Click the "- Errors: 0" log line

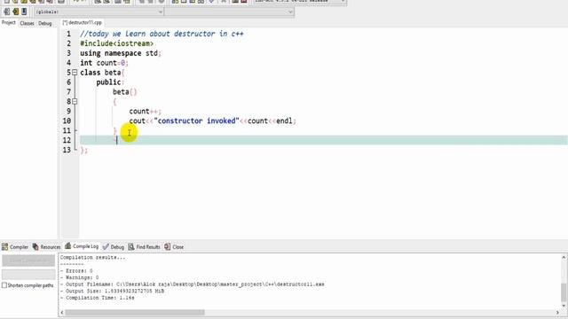tap(76, 270)
